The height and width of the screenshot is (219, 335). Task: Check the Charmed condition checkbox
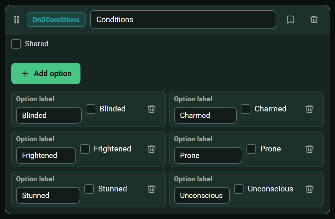point(246,109)
